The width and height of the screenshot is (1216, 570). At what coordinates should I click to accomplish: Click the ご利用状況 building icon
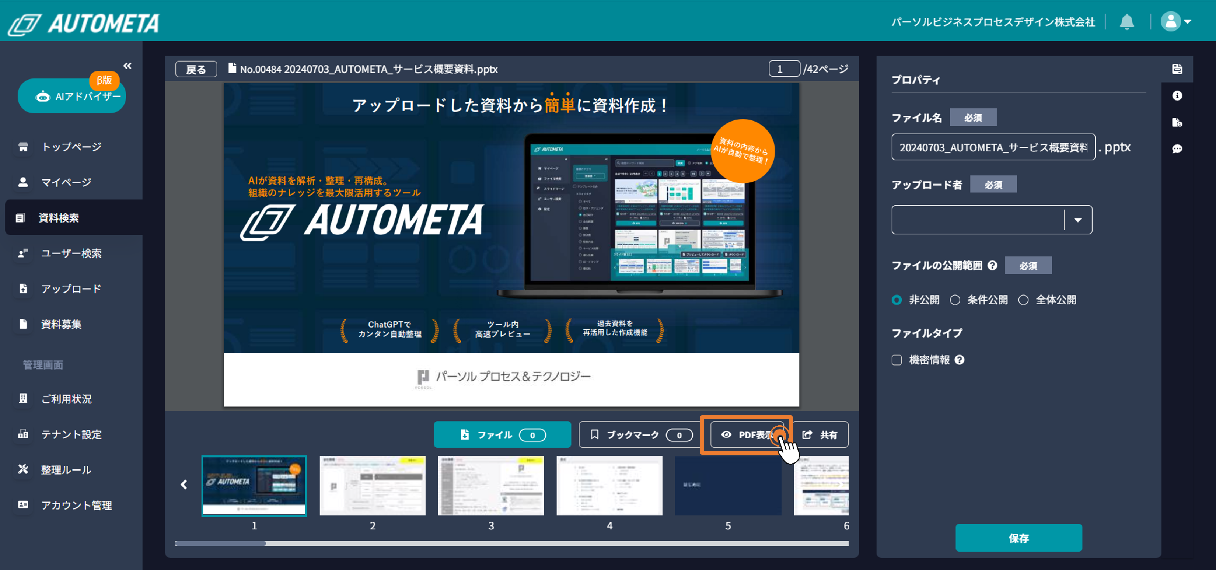[x=23, y=398]
